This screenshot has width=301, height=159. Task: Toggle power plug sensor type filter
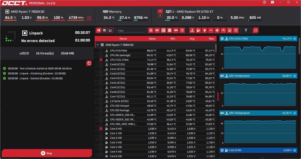click(x=204, y=30)
